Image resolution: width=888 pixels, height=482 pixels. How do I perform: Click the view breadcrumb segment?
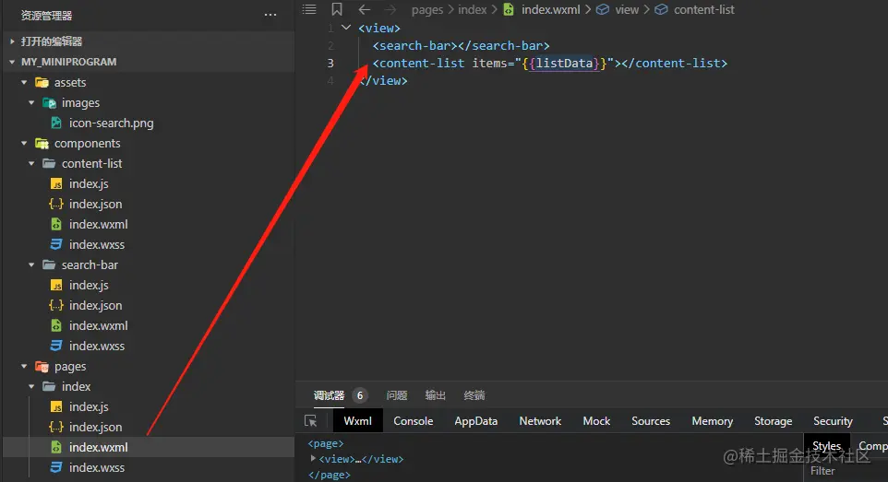click(x=627, y=9)
